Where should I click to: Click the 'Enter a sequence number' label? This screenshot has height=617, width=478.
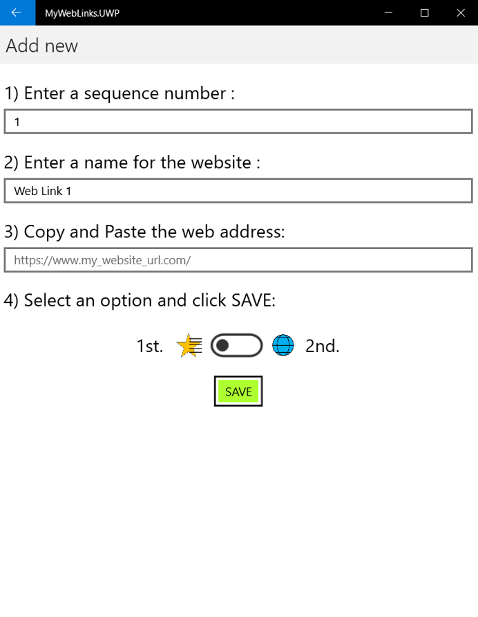click(x=119, y=93)
